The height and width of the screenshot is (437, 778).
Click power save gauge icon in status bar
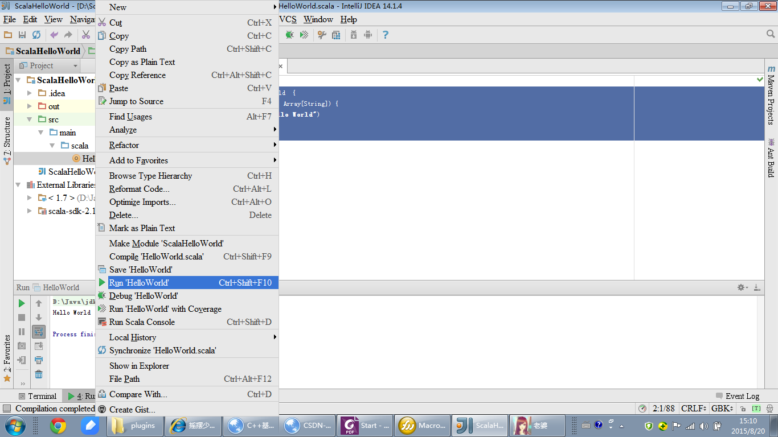click(642, 409)
